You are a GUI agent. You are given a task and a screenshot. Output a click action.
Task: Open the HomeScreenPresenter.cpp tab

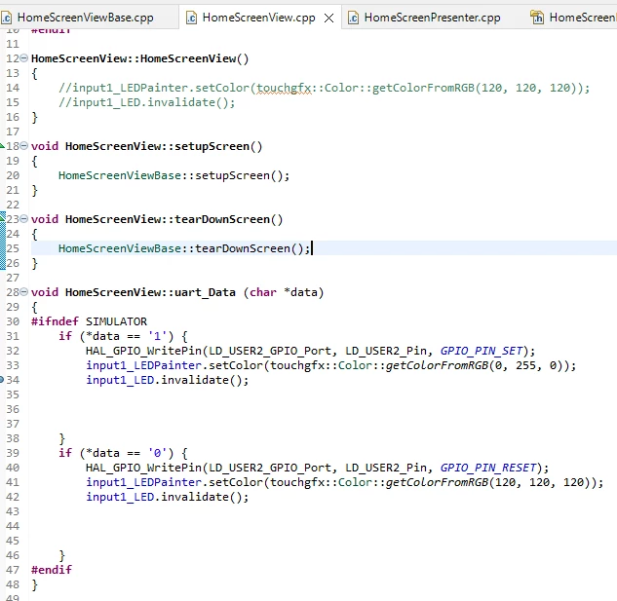[x=432, y=18]
